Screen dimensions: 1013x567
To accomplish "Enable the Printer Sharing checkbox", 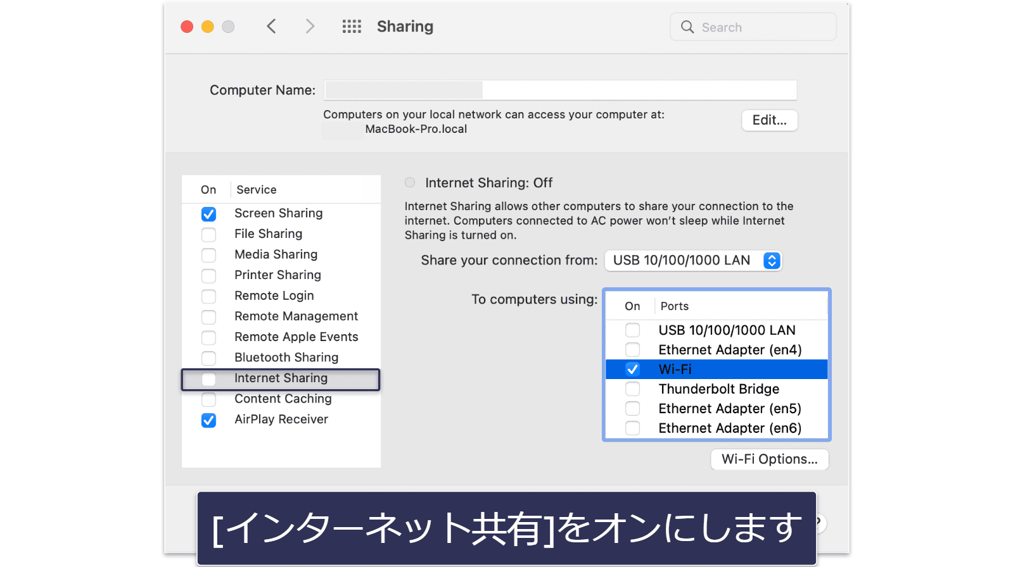I will click(x=208, y=276).
